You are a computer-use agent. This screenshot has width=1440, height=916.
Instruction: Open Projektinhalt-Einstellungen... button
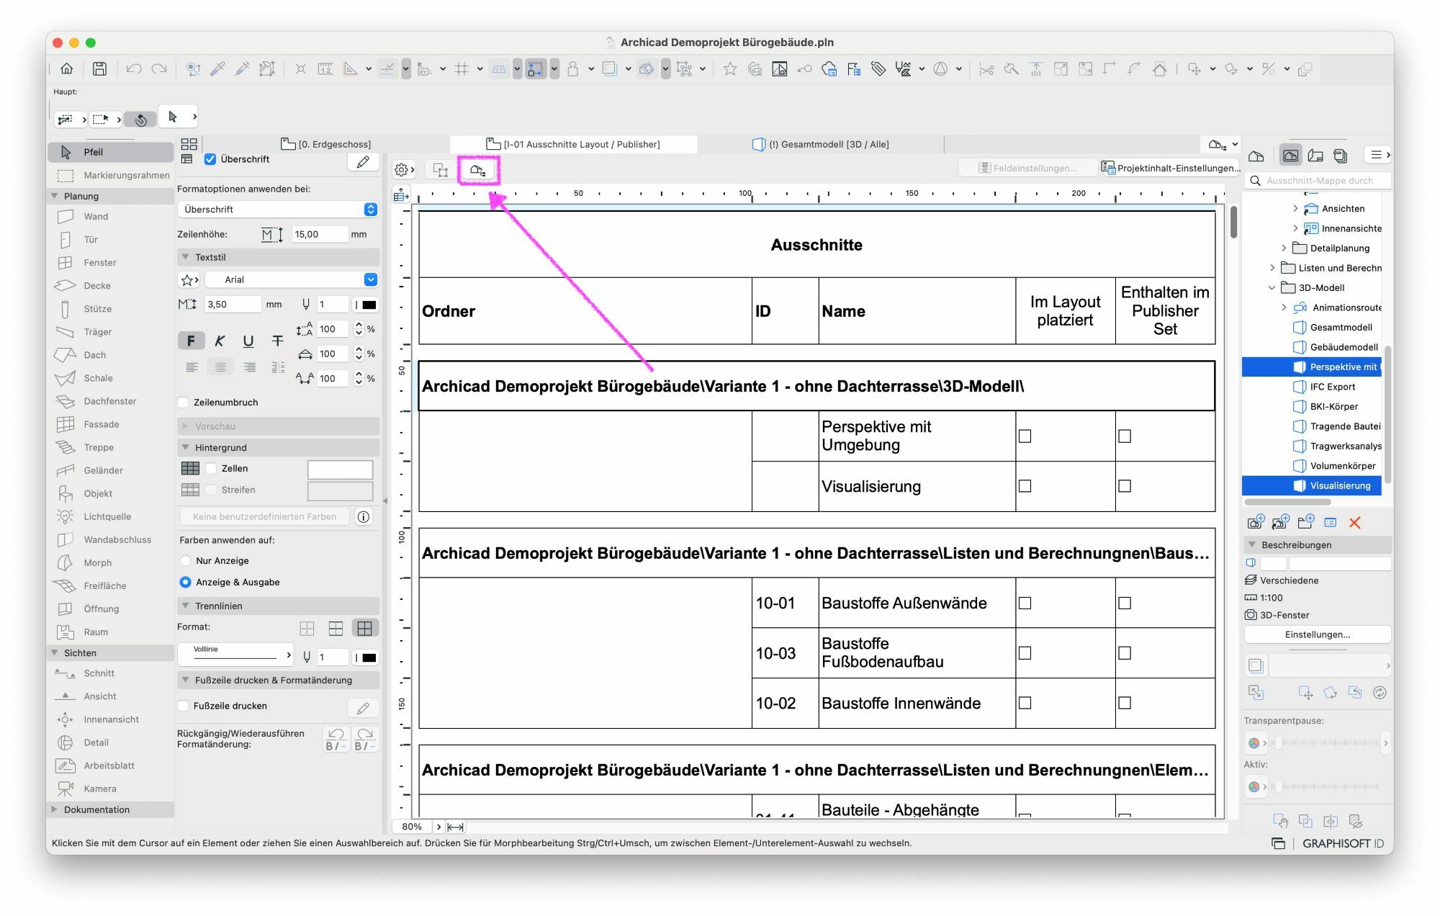coord(1171,168)
